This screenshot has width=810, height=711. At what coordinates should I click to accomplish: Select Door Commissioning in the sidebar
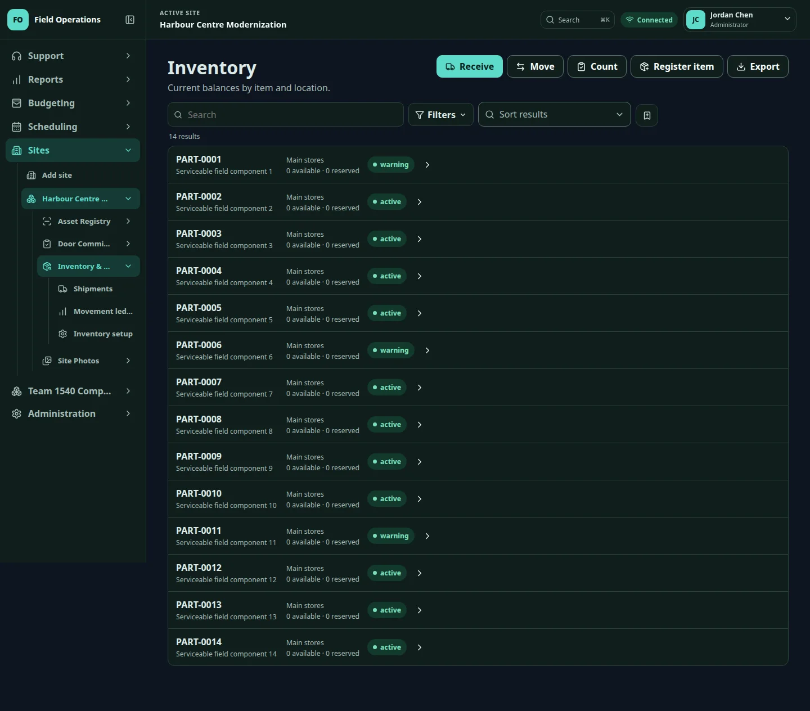pyautogui.click(x=88, y=244)
